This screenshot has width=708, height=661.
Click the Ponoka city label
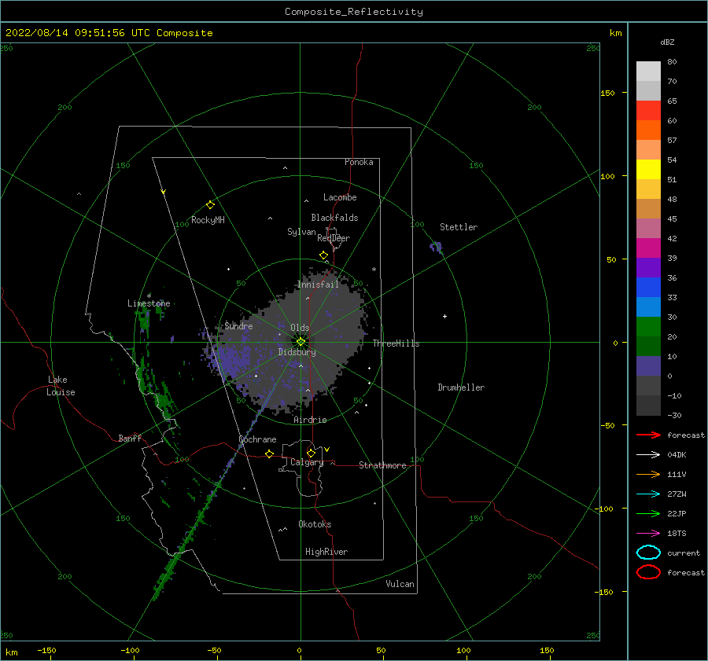359,162
